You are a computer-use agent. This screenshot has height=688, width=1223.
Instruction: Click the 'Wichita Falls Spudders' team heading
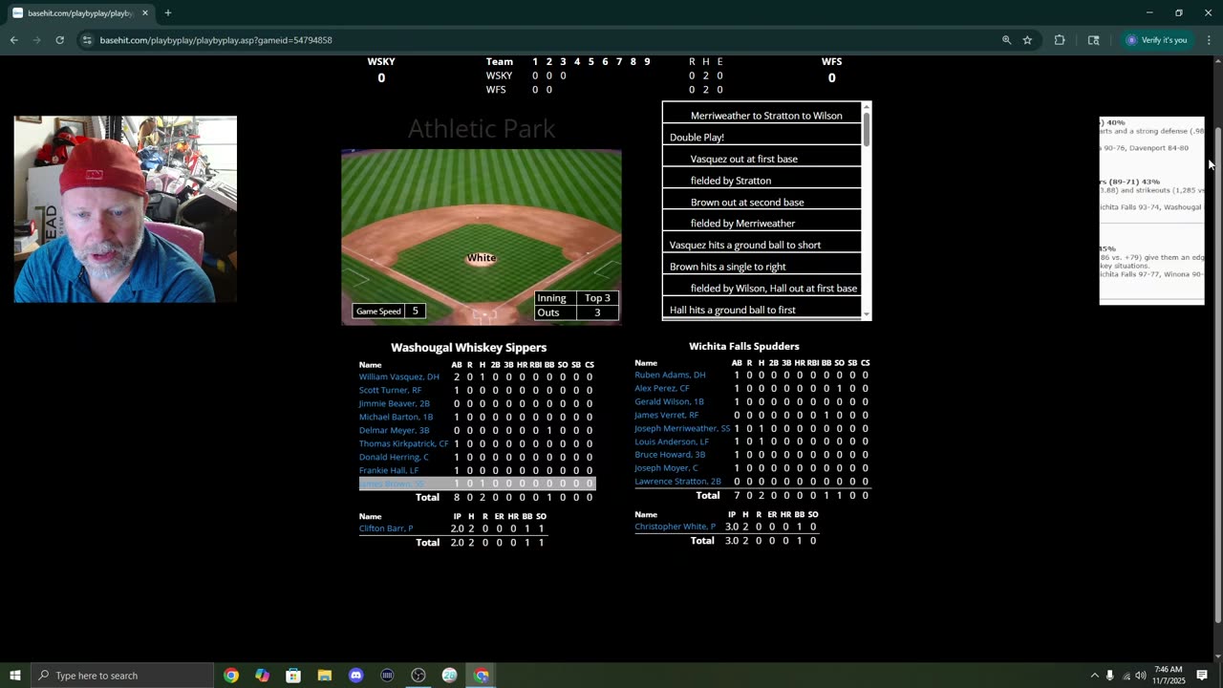pos(743,346)
